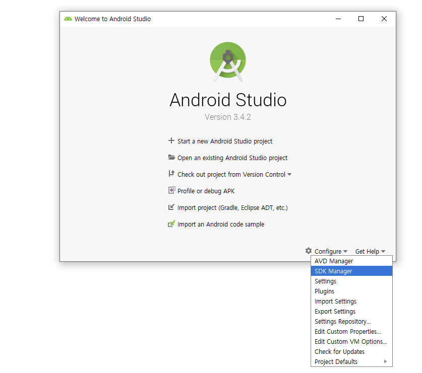The image size is (422, 373).
Task: Click the version control checkout icon
Action: pos(171,174)
